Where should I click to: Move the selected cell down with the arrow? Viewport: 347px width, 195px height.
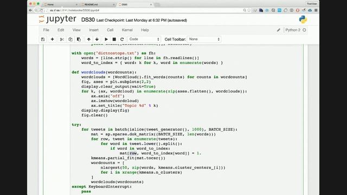pyautogui.click(x=97, y=40)
